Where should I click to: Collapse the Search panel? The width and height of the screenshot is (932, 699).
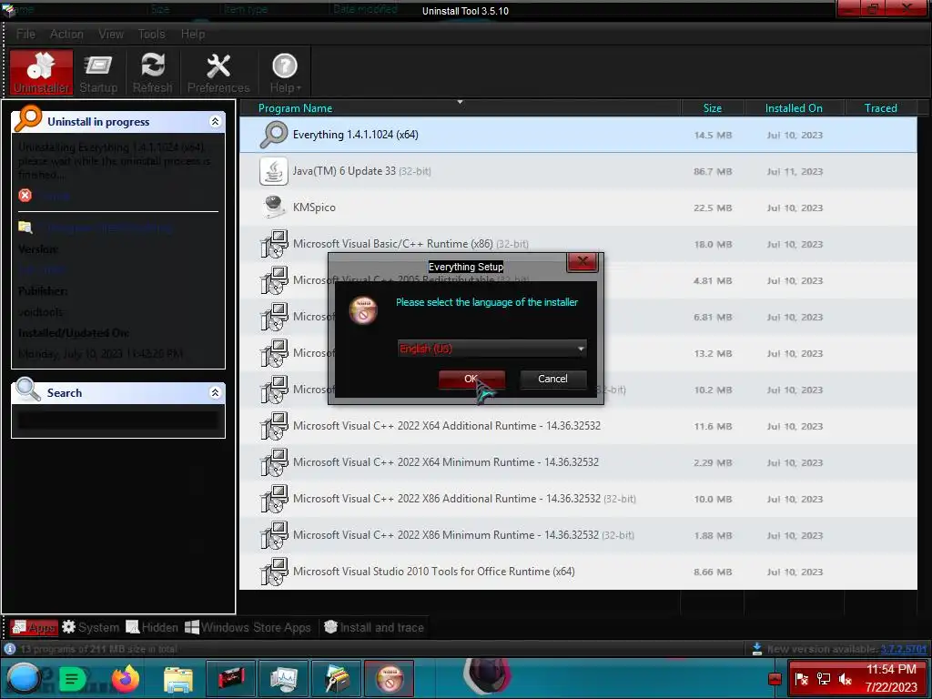coord(215,392)
